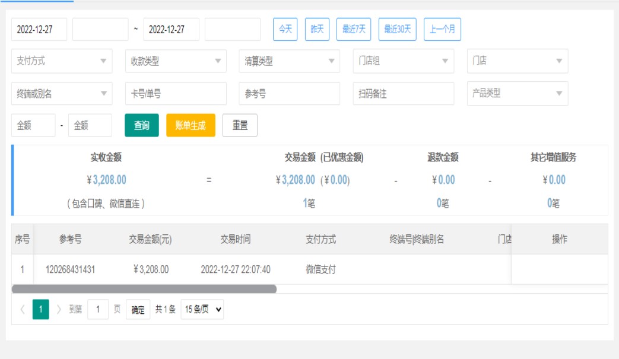
Task: Expand the 门店组 selector
Action: pos(404,61)
